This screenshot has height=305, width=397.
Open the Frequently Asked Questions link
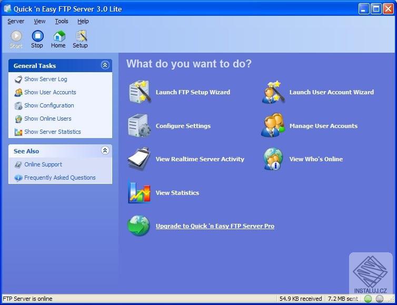tap(59, 178)
